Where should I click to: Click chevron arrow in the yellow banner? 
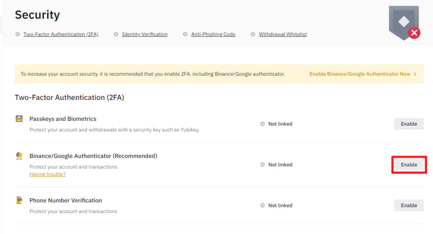coord(415,74)
